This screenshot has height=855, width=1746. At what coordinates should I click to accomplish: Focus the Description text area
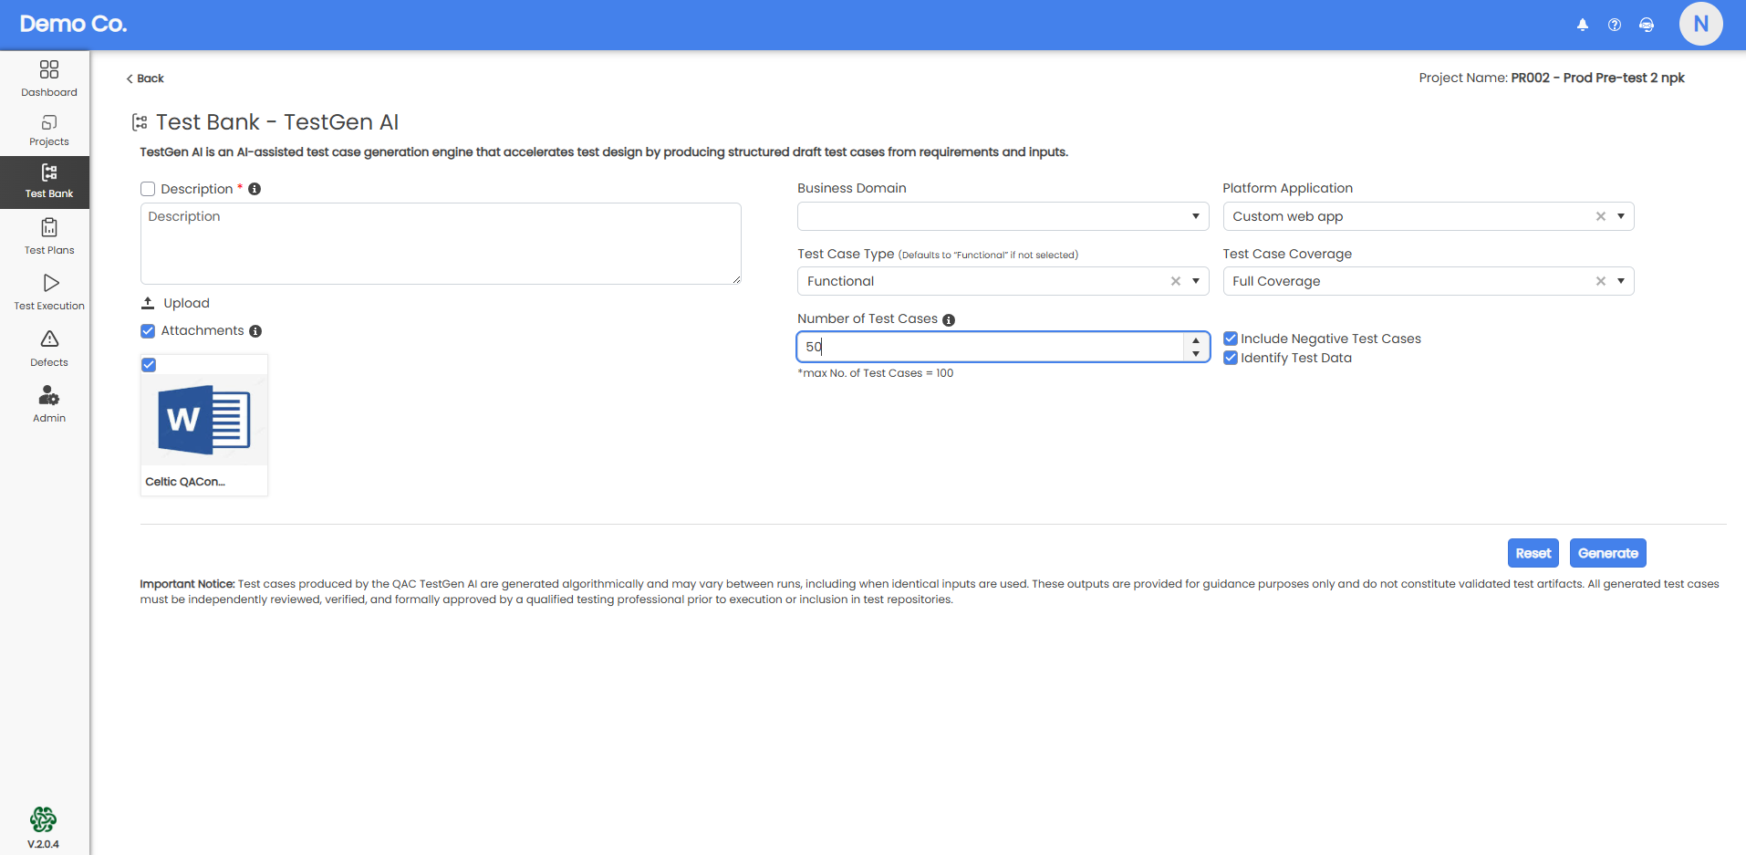441,244
